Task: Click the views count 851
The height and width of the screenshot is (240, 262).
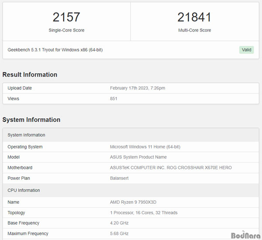Action: click(114, 99)
